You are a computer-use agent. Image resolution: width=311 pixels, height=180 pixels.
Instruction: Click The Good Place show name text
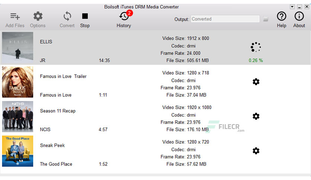(x=56, y=164)
